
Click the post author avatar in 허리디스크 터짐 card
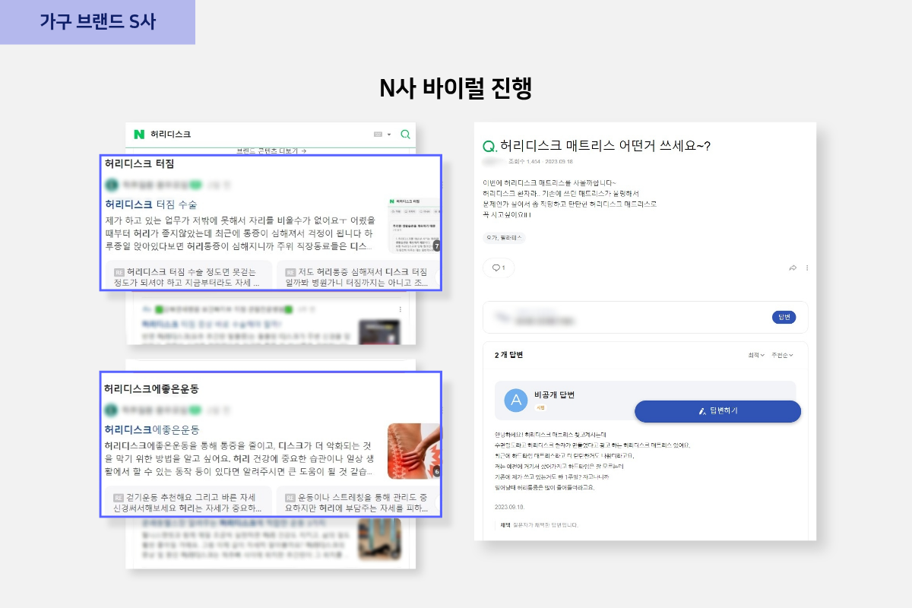pyautogui.click(x=111, y=185)
